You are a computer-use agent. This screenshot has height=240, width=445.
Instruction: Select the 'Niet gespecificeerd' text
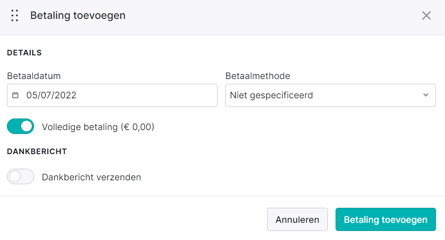[271, 95]
